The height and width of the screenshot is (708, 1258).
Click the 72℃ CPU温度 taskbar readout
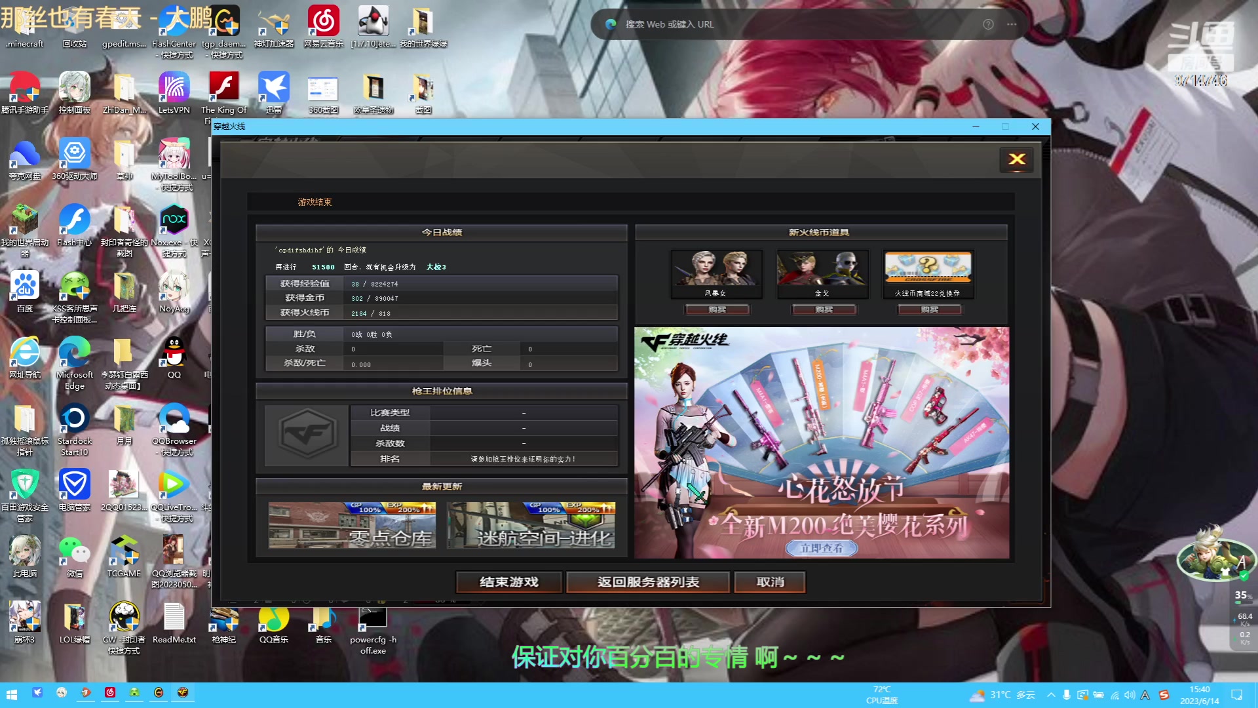coord(882,695)
